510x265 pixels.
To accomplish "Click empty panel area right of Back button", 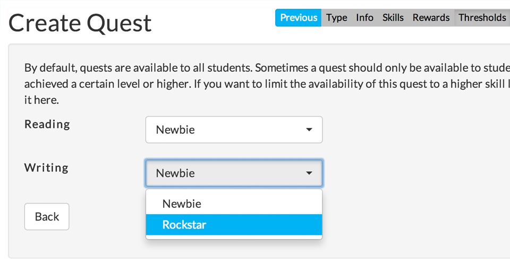I will (x=106, y=217).
